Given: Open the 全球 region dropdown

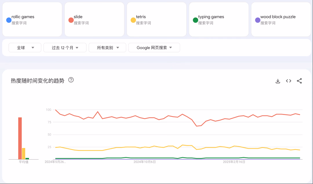Looking at the screenshot, I should pos(25,48).
